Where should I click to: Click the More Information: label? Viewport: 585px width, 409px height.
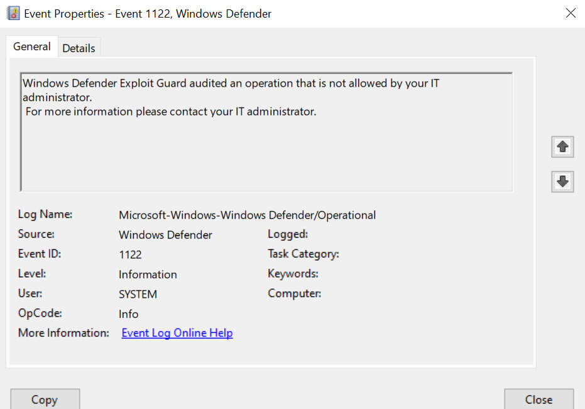63,333
